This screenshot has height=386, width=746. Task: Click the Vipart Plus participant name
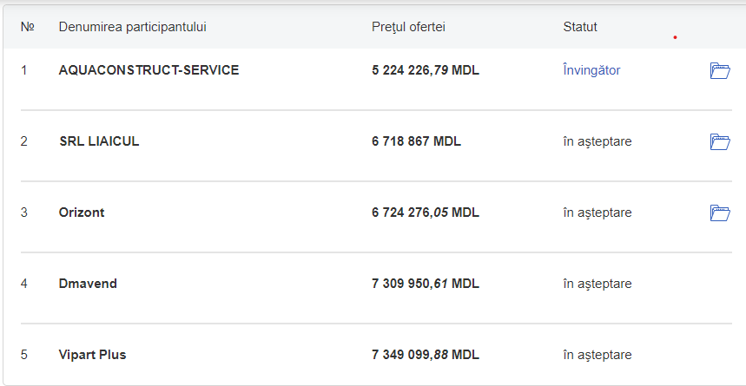[x=93, y=355]
